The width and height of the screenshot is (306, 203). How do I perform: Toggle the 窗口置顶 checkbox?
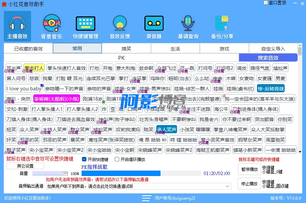[x=266, y=3]
